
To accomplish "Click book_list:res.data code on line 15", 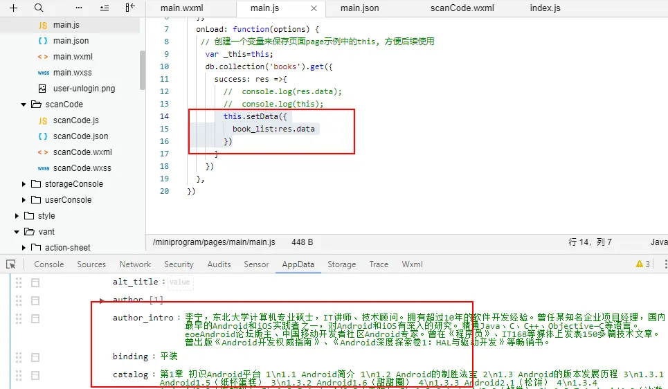I will pyautogui.click(x=273, y=129).
